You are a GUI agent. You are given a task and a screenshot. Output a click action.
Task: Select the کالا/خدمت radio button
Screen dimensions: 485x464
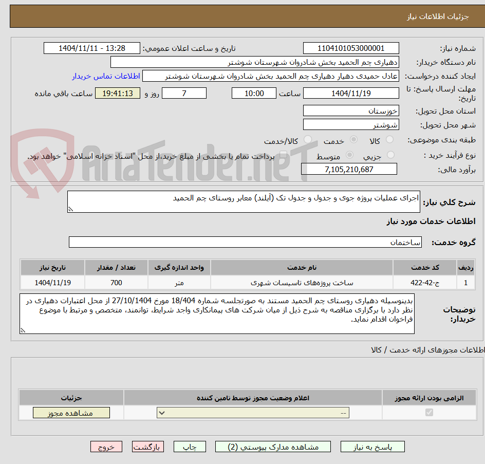click(x=308, y=140)
